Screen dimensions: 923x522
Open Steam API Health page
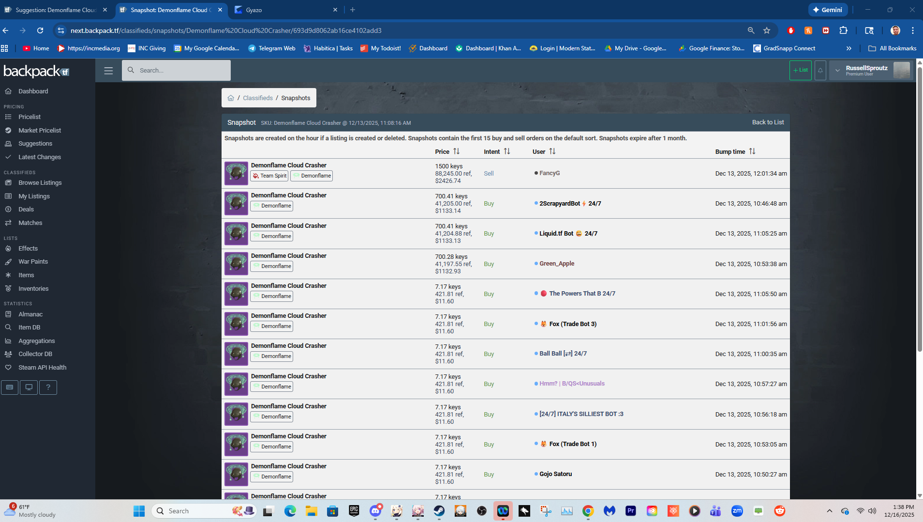pyautogui.click(x=43, y=367)
